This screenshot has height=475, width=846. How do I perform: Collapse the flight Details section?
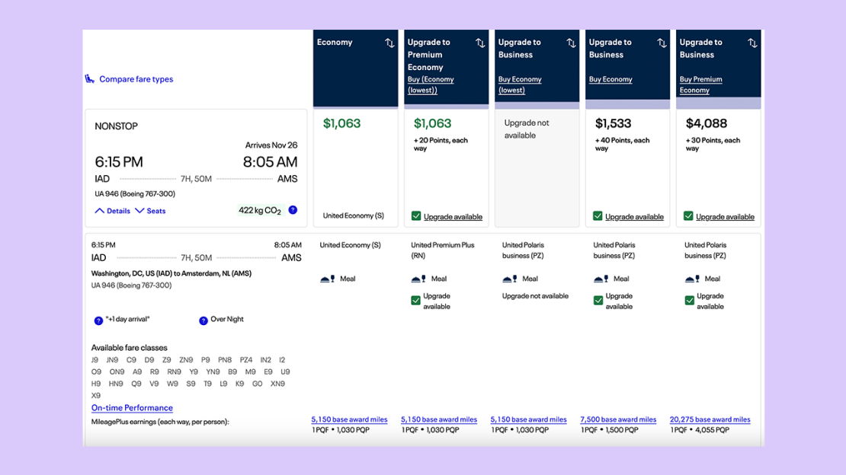coord(113,211)
